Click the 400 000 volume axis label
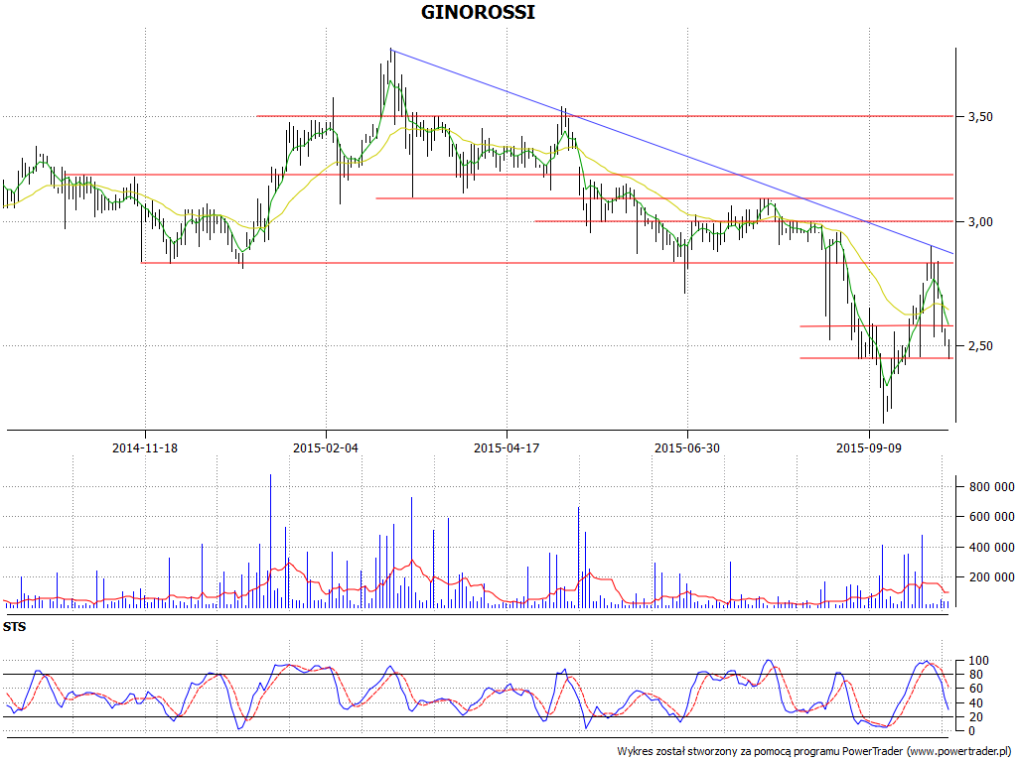 click(x=990, y=548)
